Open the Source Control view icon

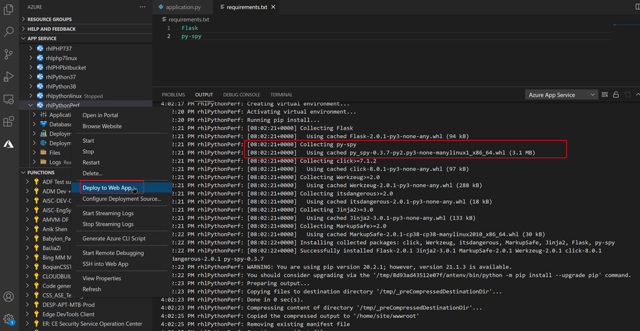tap(9, 54)
